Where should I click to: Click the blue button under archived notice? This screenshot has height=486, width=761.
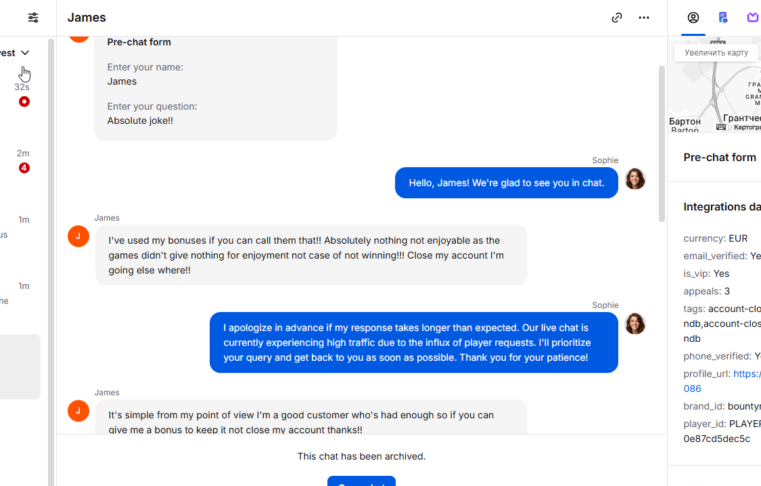361,481
